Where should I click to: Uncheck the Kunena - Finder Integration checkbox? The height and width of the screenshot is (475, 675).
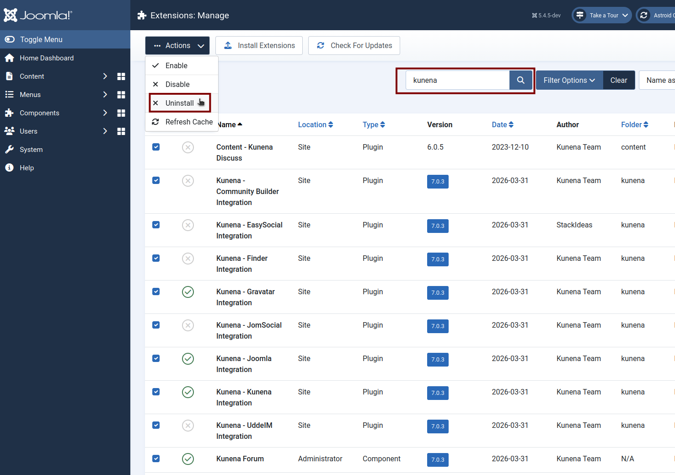(x=156, y=258)
